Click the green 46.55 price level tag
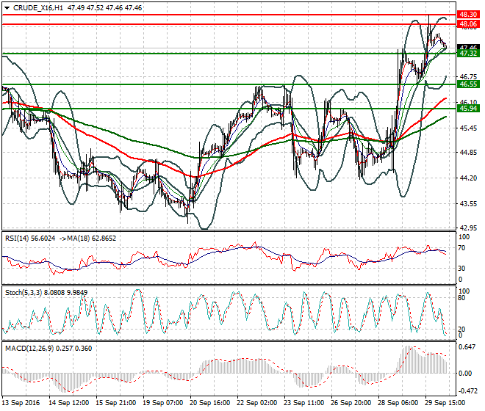 (468, 84)
